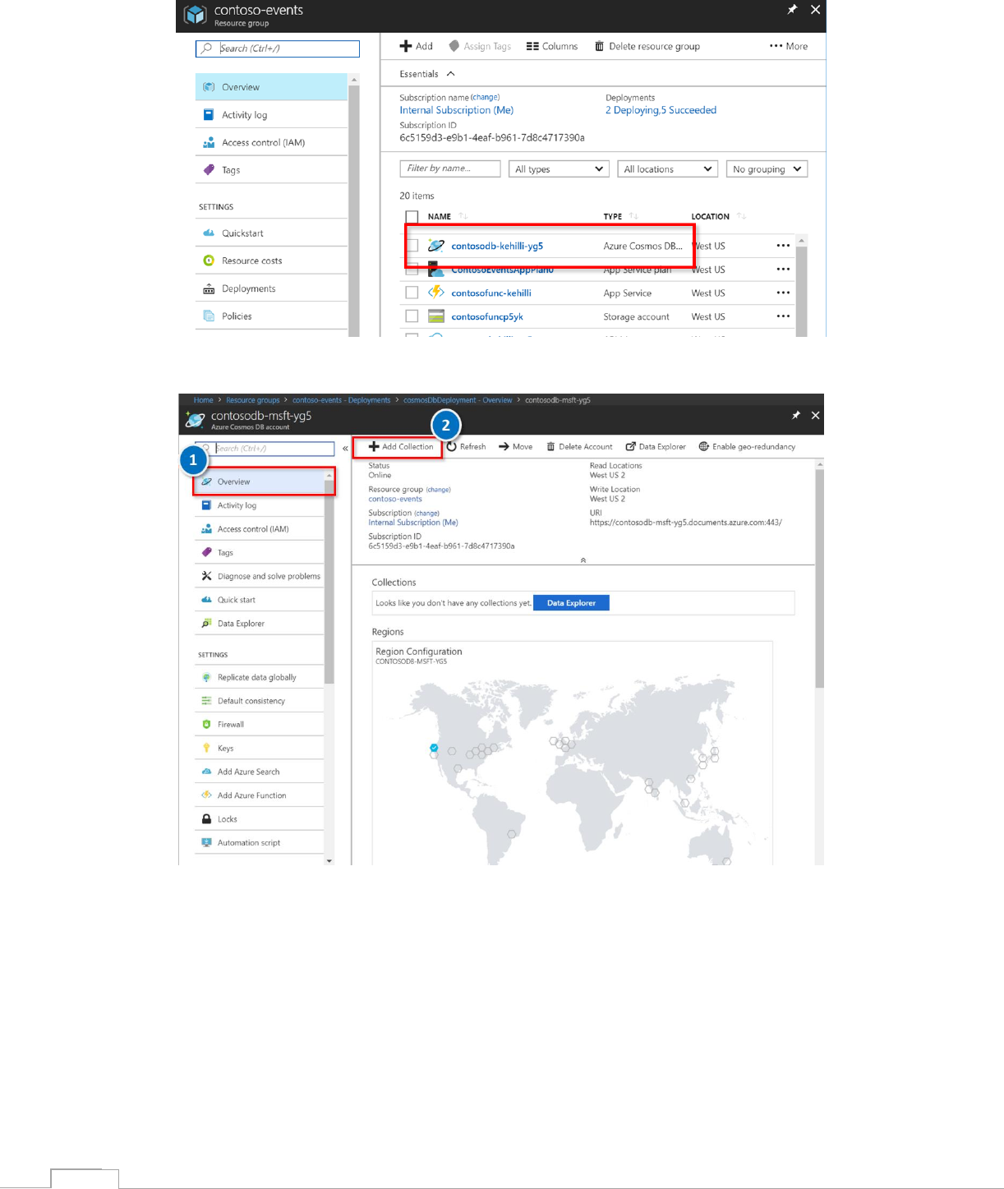The image size is (1004, 1189).
Task: Collapse the Cosmos DB sidebar with chevron
Action: click(345, 449)
